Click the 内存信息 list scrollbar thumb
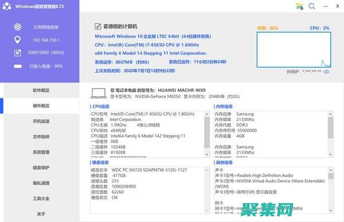 331,128
